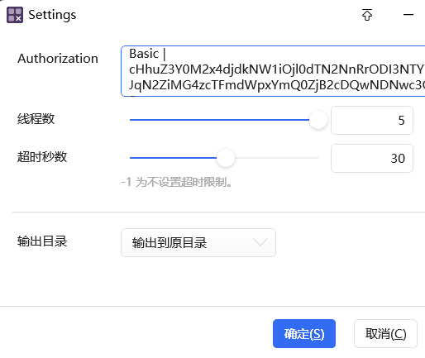Image resolution: width=425 pixels, height=358 pixels.
Task: Focus the Authorization text box
Action: click(x=273, y=71)
